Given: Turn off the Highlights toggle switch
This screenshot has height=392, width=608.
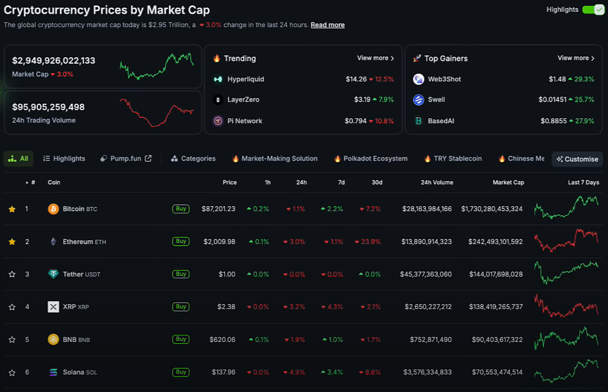Looking at the screenshot, I should 592,9.
